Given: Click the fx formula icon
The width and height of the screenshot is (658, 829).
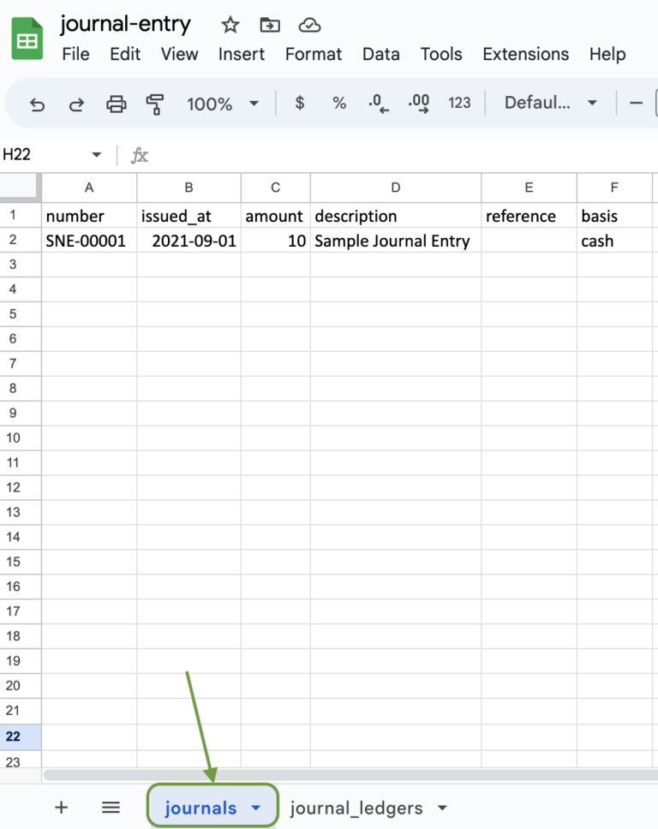Looking at the screenshot, I should (140, 155).
